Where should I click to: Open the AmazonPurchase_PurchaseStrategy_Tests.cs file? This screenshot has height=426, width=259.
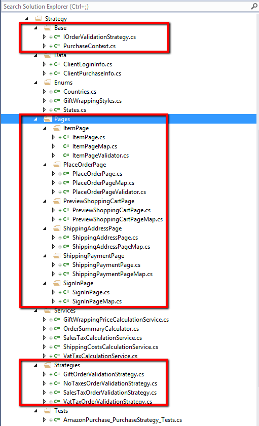(123, 420)
